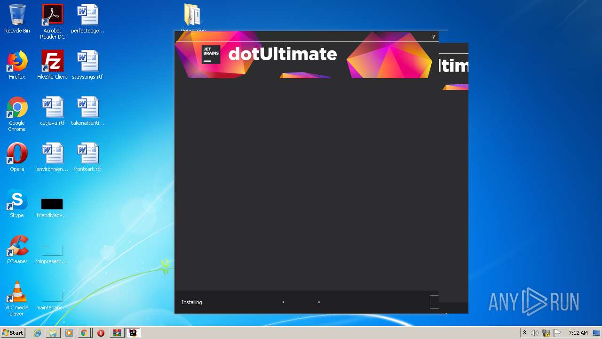The width and height of the screenshot is (602, 339).
Task: Launch the Opera desktop shortcut
Action: pos(17,157)
